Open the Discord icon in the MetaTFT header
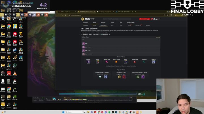This screenshot has height=114, width=204. click(x=154, y=19)
